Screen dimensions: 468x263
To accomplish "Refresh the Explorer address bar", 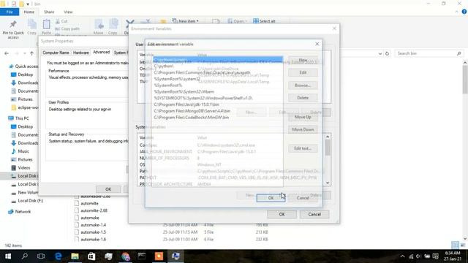I will (x=387, y=53).
